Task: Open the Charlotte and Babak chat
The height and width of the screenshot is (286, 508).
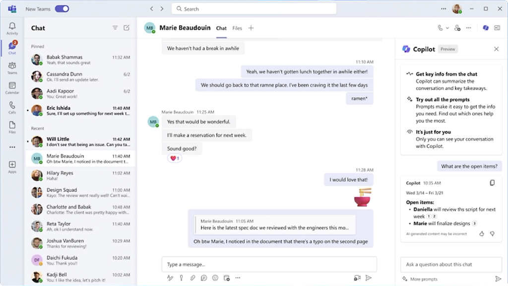Action: [81, 209]
